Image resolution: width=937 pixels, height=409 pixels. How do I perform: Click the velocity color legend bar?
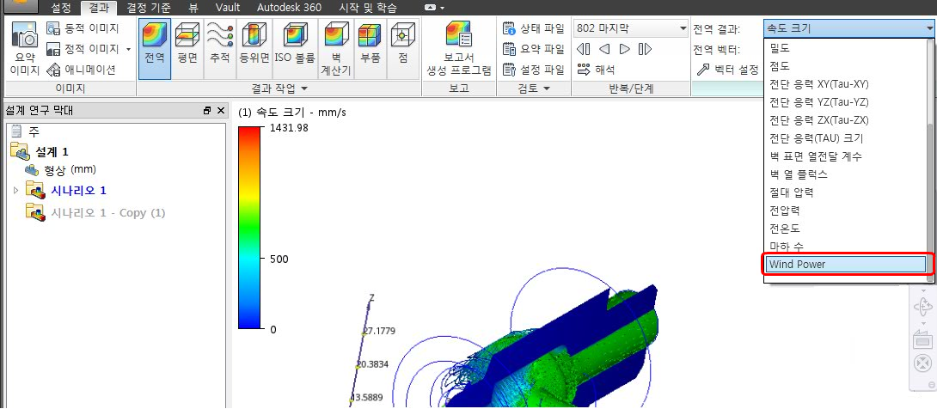[249, 228]
